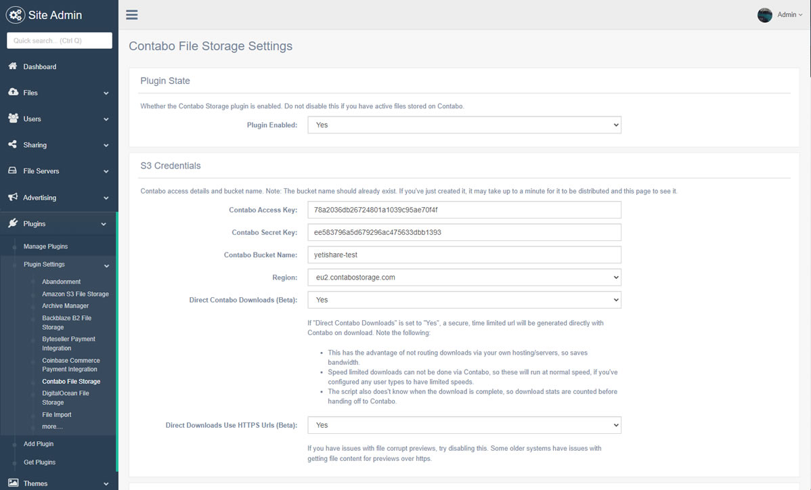Viewport: 811px width, 490px height.
Task: Open the Plugin Enabled dropdown
Action: coord(464,125)
